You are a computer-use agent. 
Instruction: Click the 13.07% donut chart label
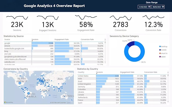(125, 41)
